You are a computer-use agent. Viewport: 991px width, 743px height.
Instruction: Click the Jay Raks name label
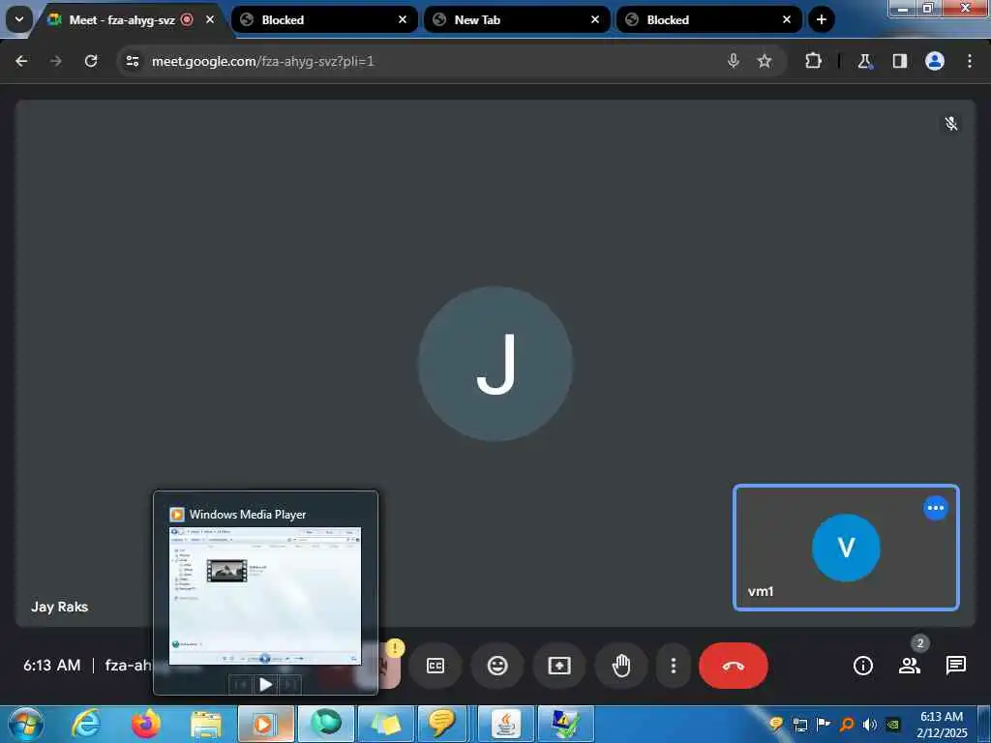[59, 607]
